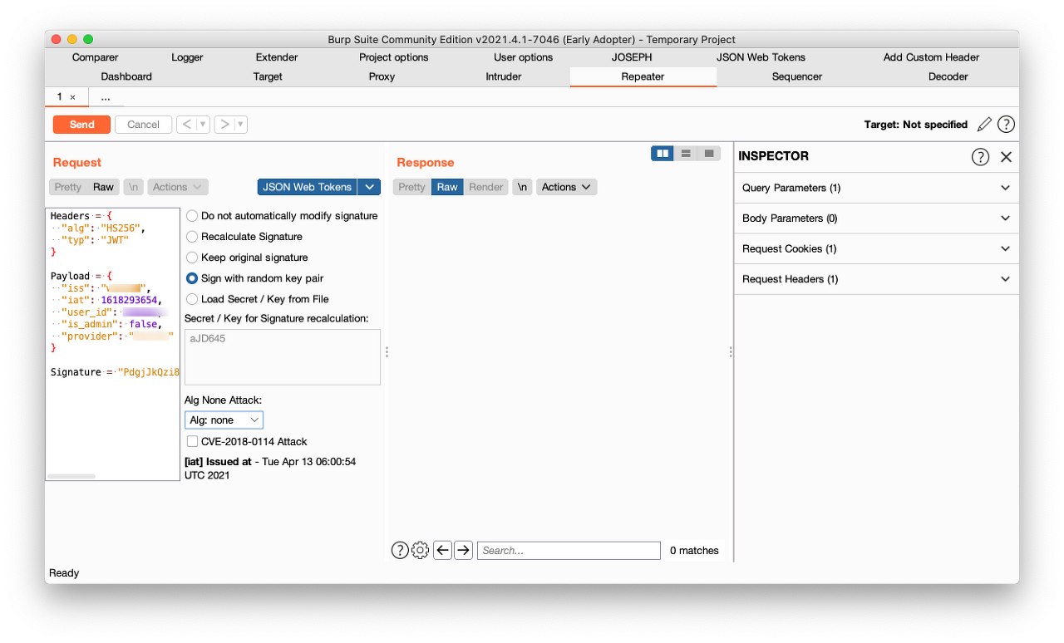Go back in request history
Image resolution: width=1064 pixels, height=643 pixels.
point(187,125)
